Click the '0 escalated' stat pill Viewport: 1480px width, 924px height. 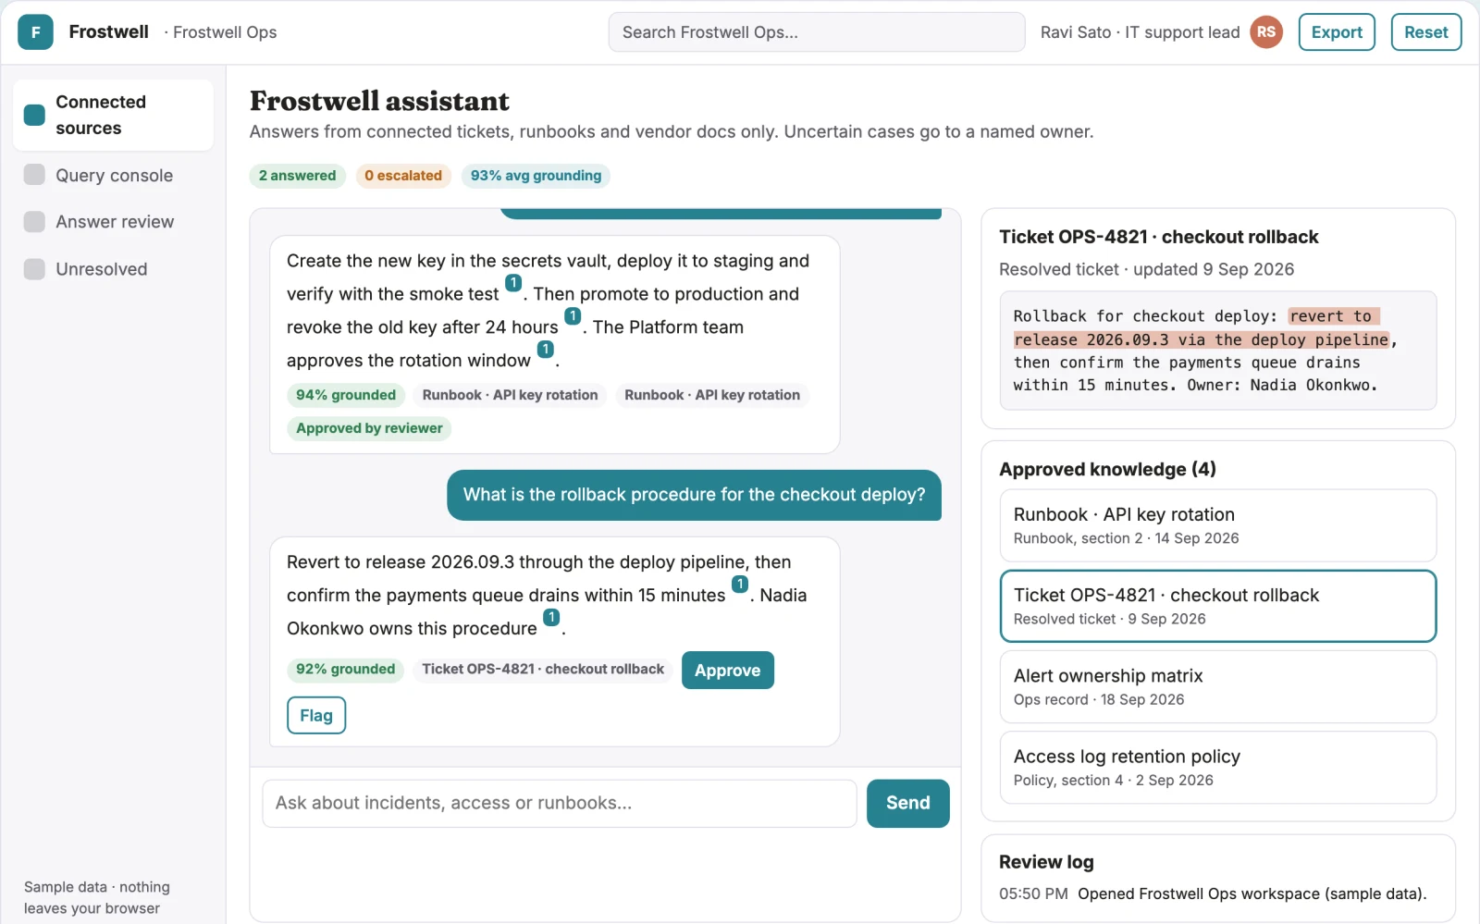pos(403,176)
